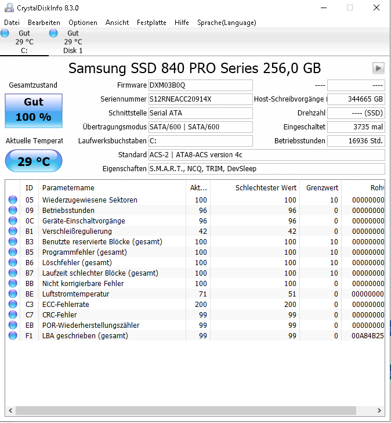Click status orb of Löschfehler row

coord(13,262)
